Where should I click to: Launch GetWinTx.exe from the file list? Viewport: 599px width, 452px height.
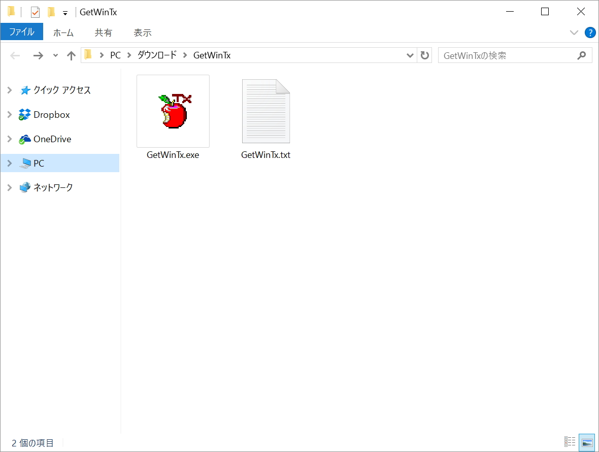tap(173, 111)
